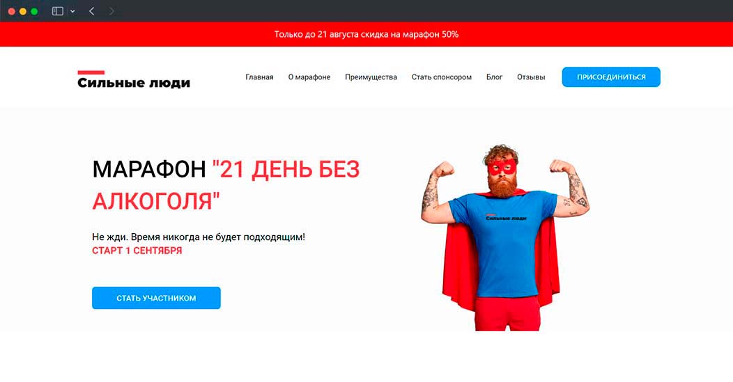Open the Стать спонсором page
This screenshot has width=733, height=382.
tap(441, 77)
